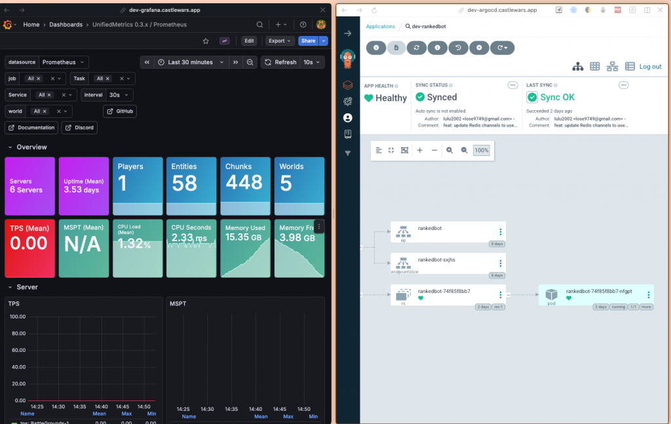
Task: Open the Share button's arrow dropdown
Action: 324,41
